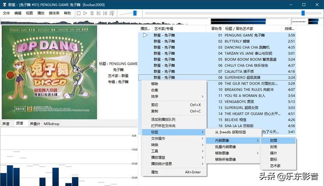
Task: Select track 03 DANCING CHA CHA
Action: [x=217, y=47]
